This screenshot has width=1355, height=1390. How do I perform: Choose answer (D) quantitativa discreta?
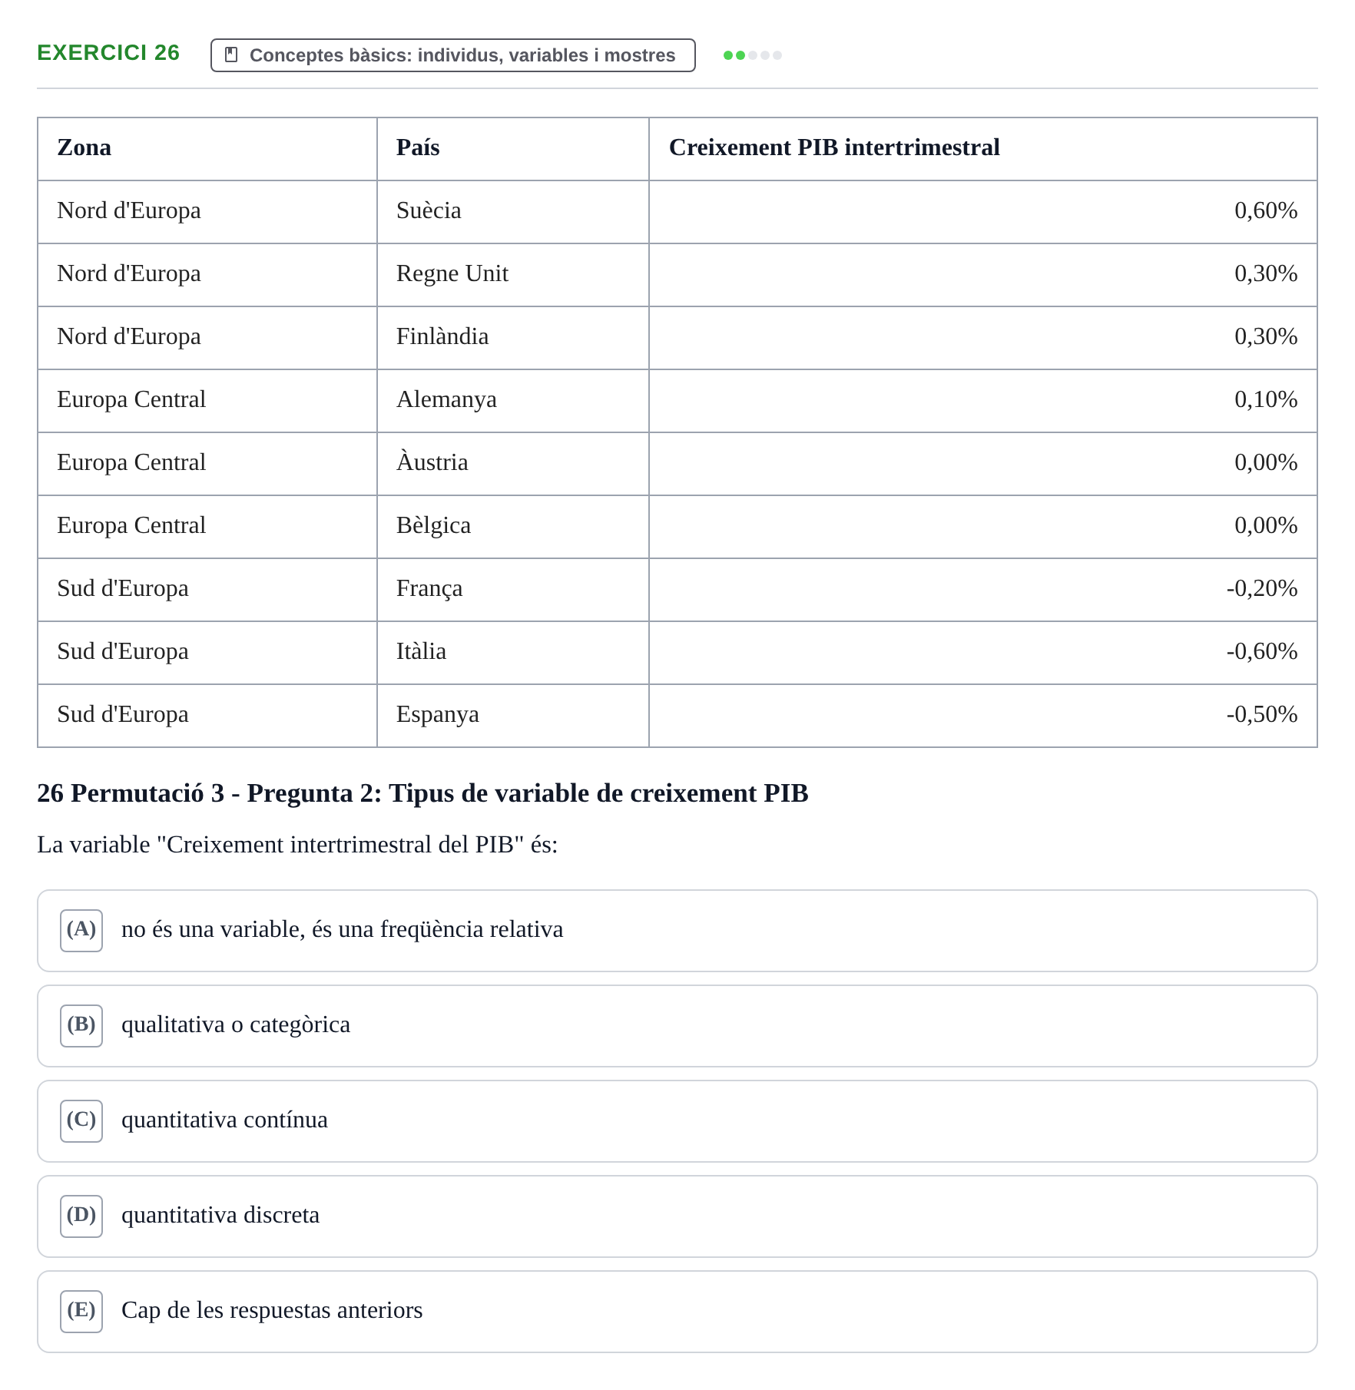click(677, 1216)
